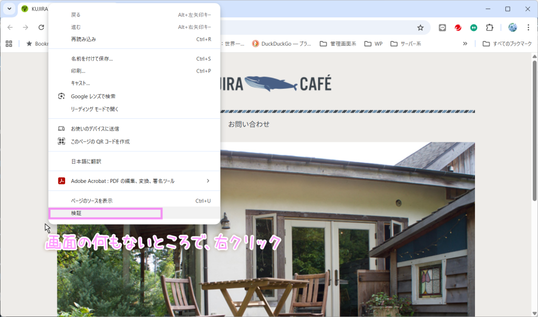Open the DuckDuckGo bookmark
538x317 pixels.
click(x=282, y=44)
